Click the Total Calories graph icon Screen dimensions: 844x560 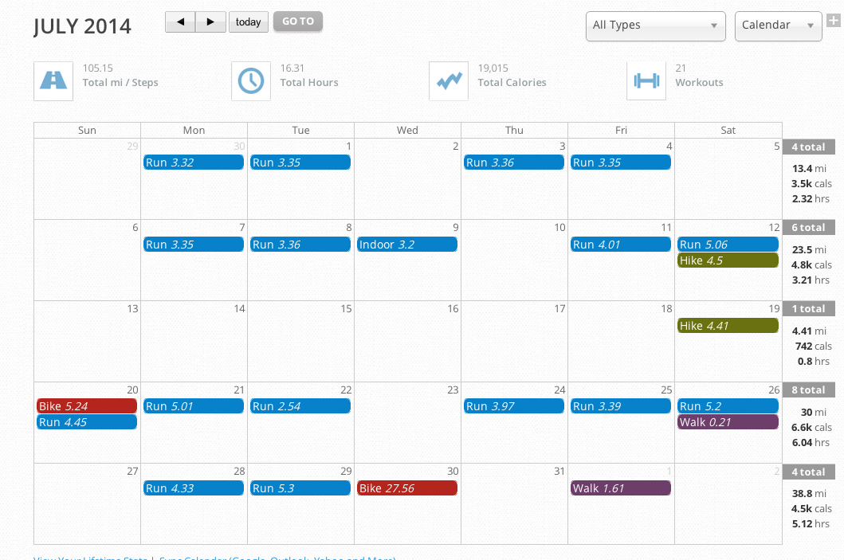coord(449,81)
